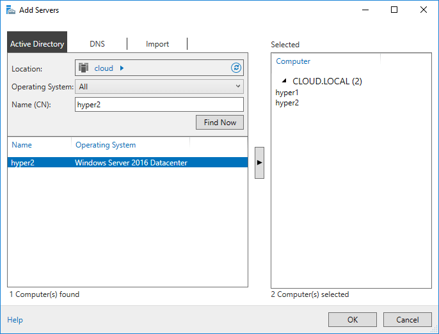Select the hyper2 row in results list
The width and height of the screenshot is (439, 334).
click(x=128, y=162)
